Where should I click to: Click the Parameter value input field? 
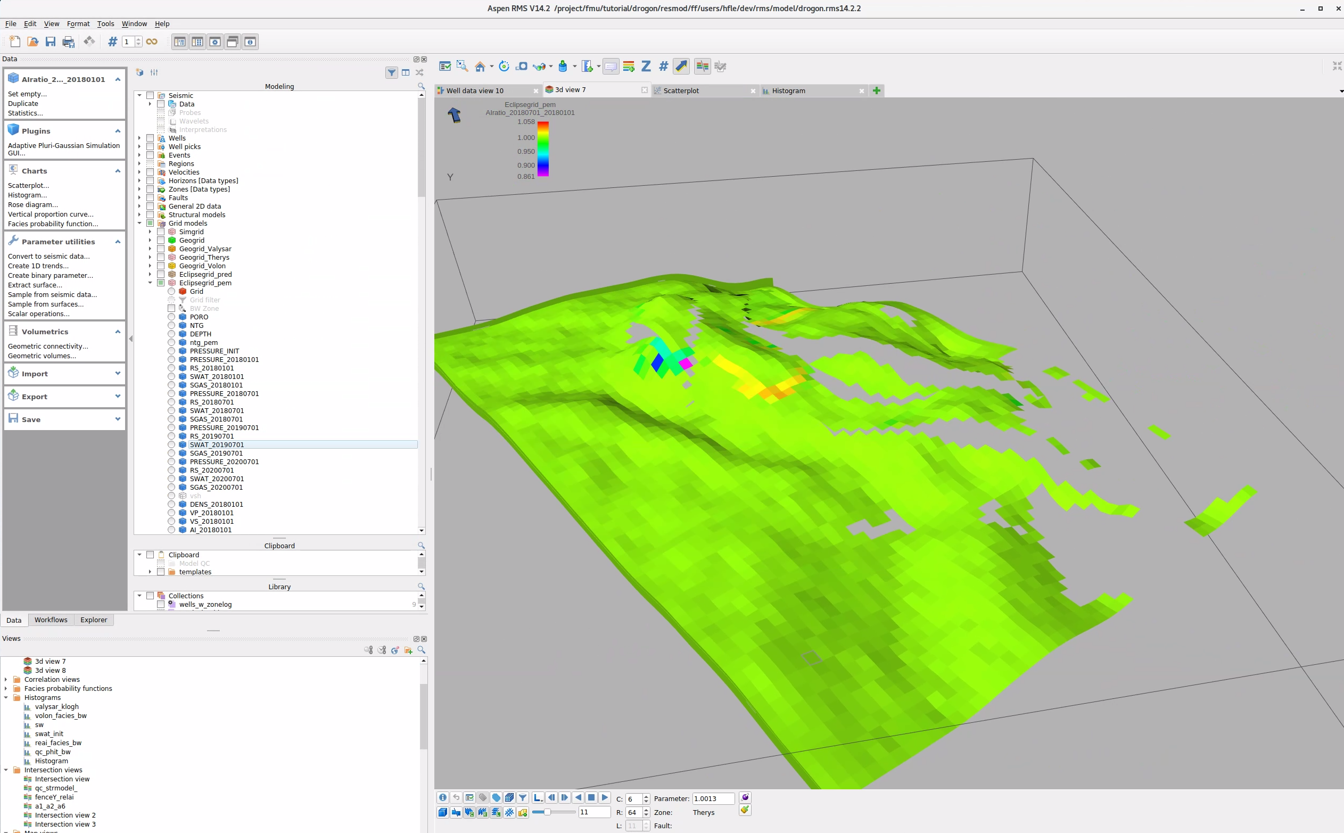point(713,798)
